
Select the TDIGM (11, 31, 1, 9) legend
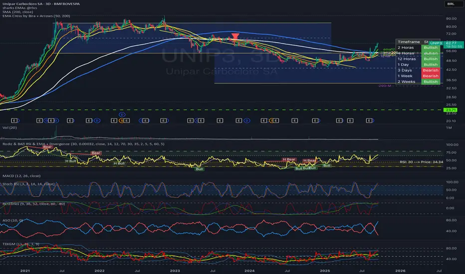21,244
